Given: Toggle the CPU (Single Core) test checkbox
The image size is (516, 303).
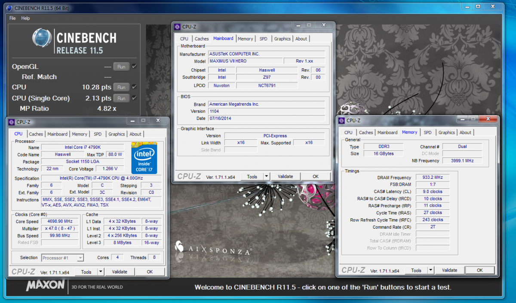Looking at the screenshot, I should tap(134, 98).
